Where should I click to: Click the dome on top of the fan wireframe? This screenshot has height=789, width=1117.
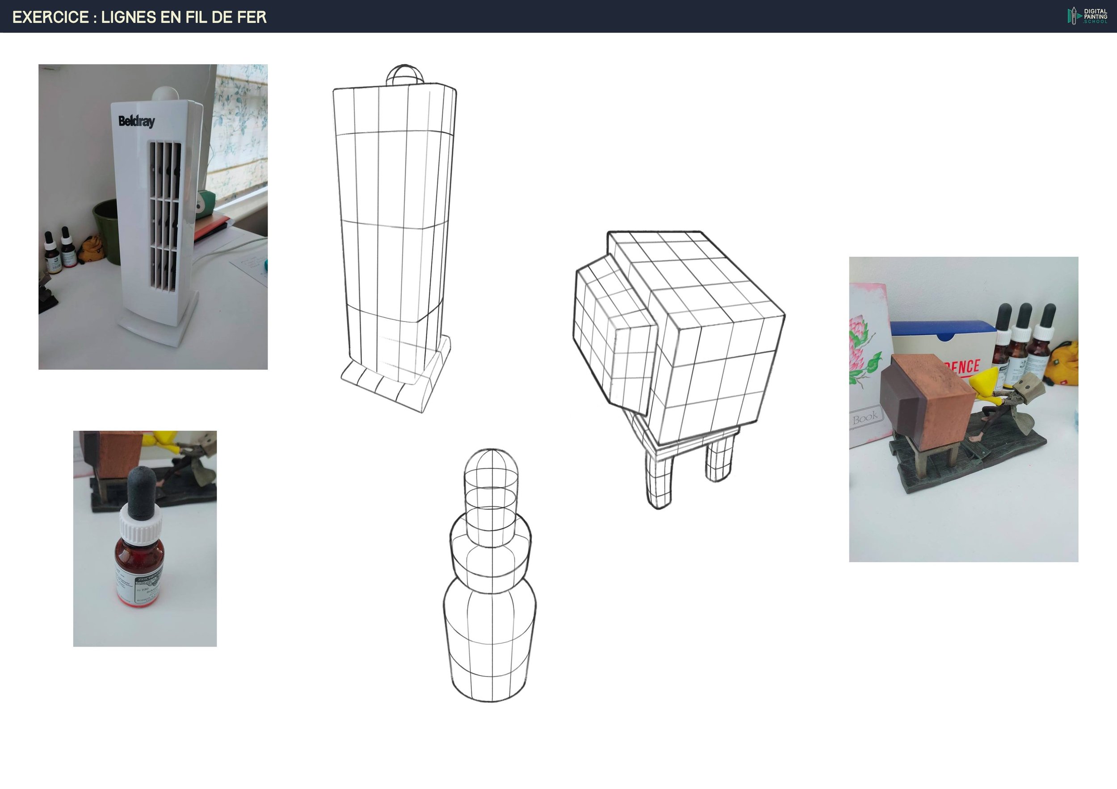point(404,75)
